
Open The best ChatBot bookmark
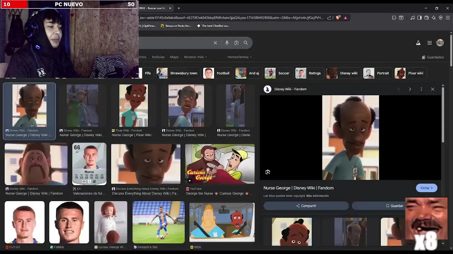point(213,26)
